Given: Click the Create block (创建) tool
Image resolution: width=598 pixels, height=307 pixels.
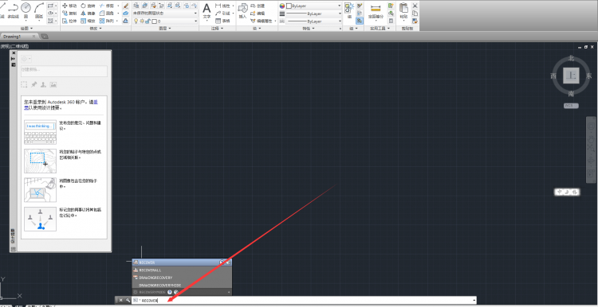Looking at the screenshot, I should [x=258, y=6].
